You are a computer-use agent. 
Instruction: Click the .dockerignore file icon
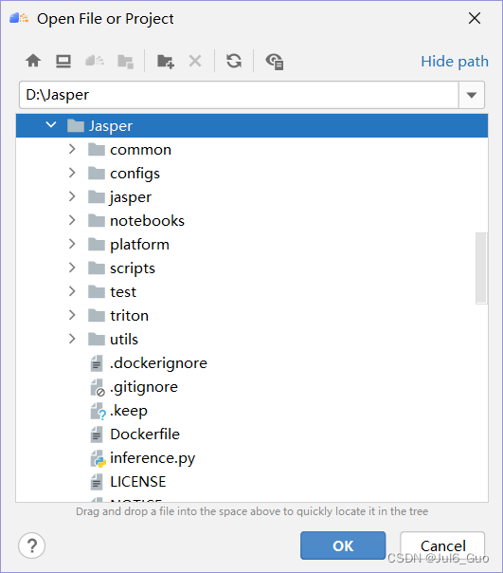click(97, 363)
